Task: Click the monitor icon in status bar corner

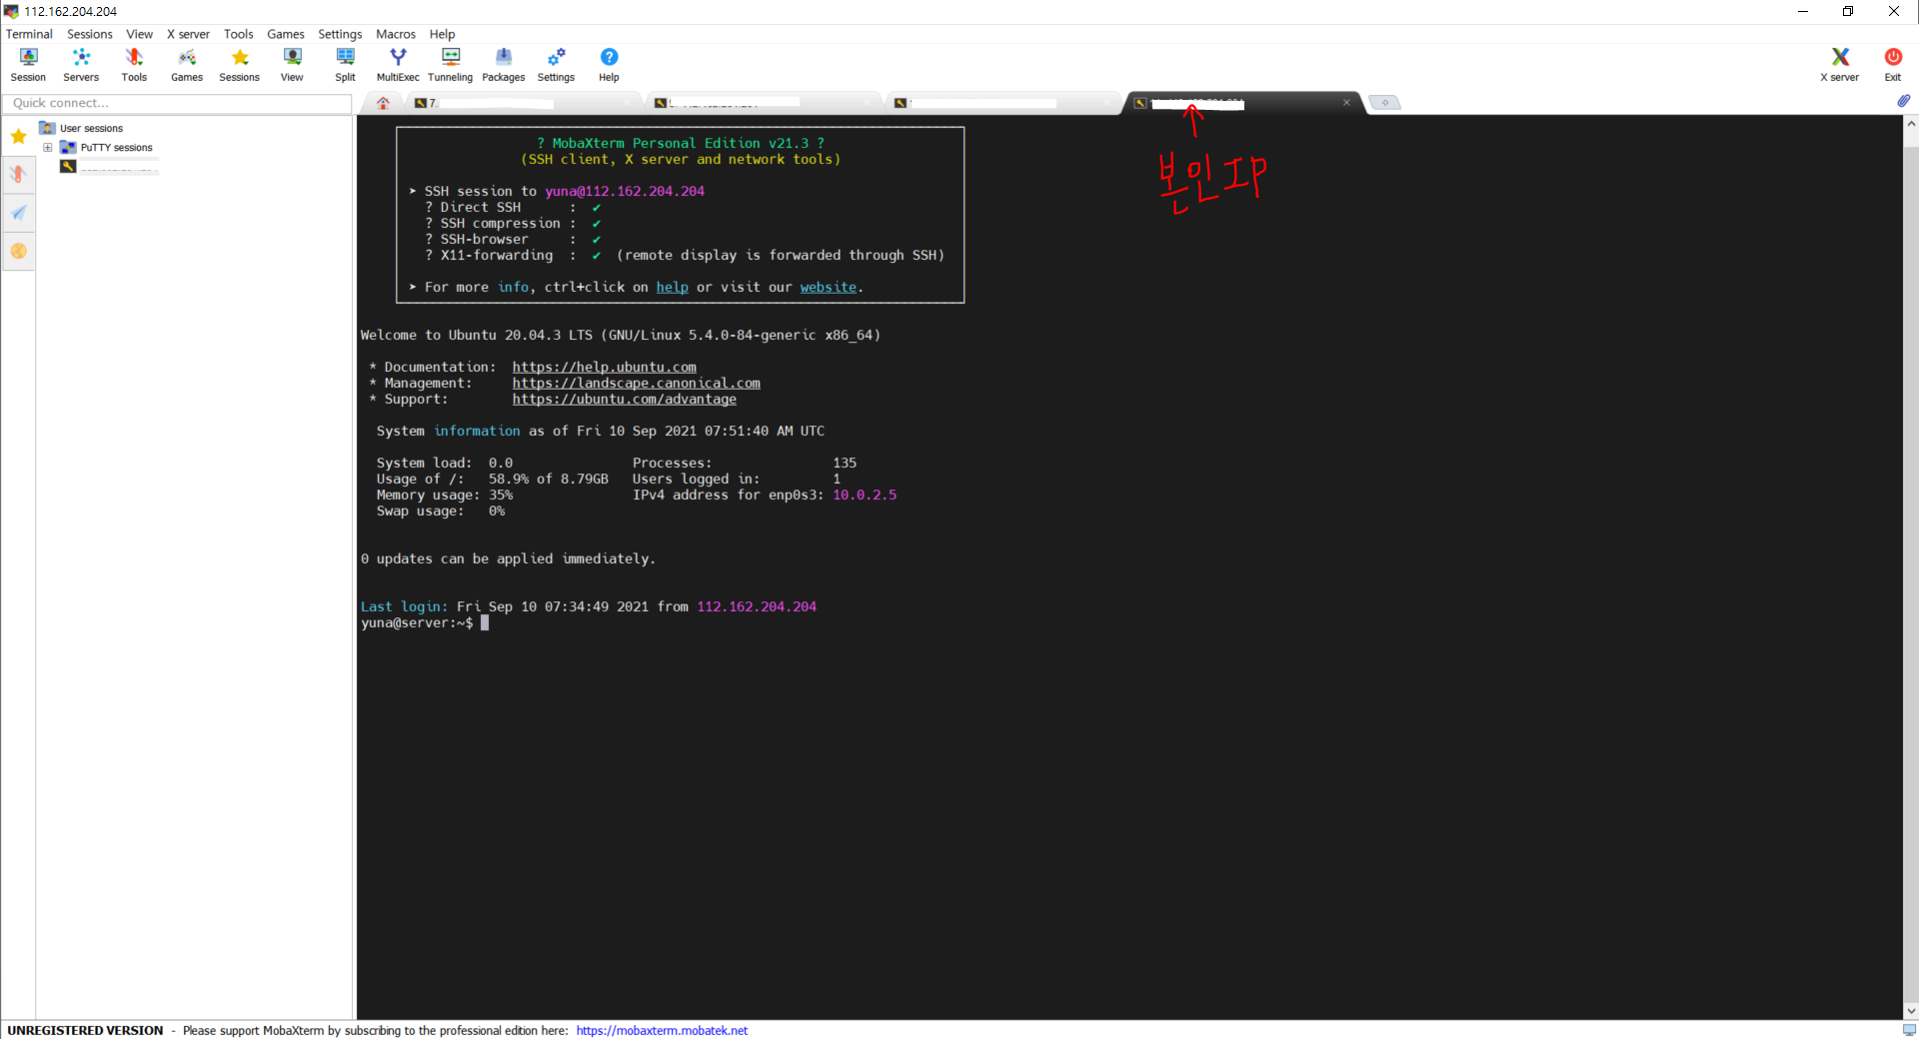Action: click(x=1909, y=1030)
